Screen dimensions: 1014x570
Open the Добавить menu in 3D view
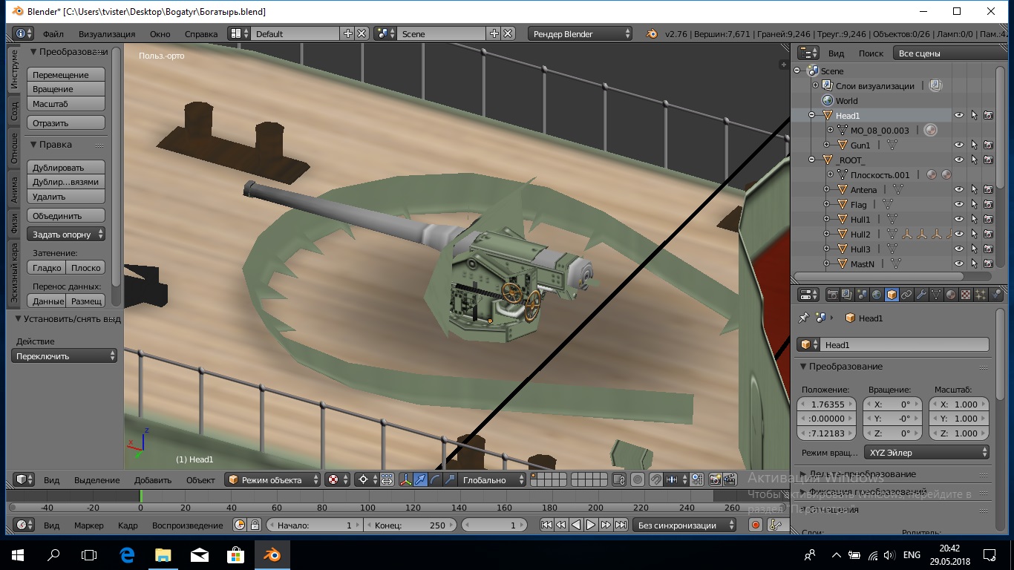click(153, 480)
